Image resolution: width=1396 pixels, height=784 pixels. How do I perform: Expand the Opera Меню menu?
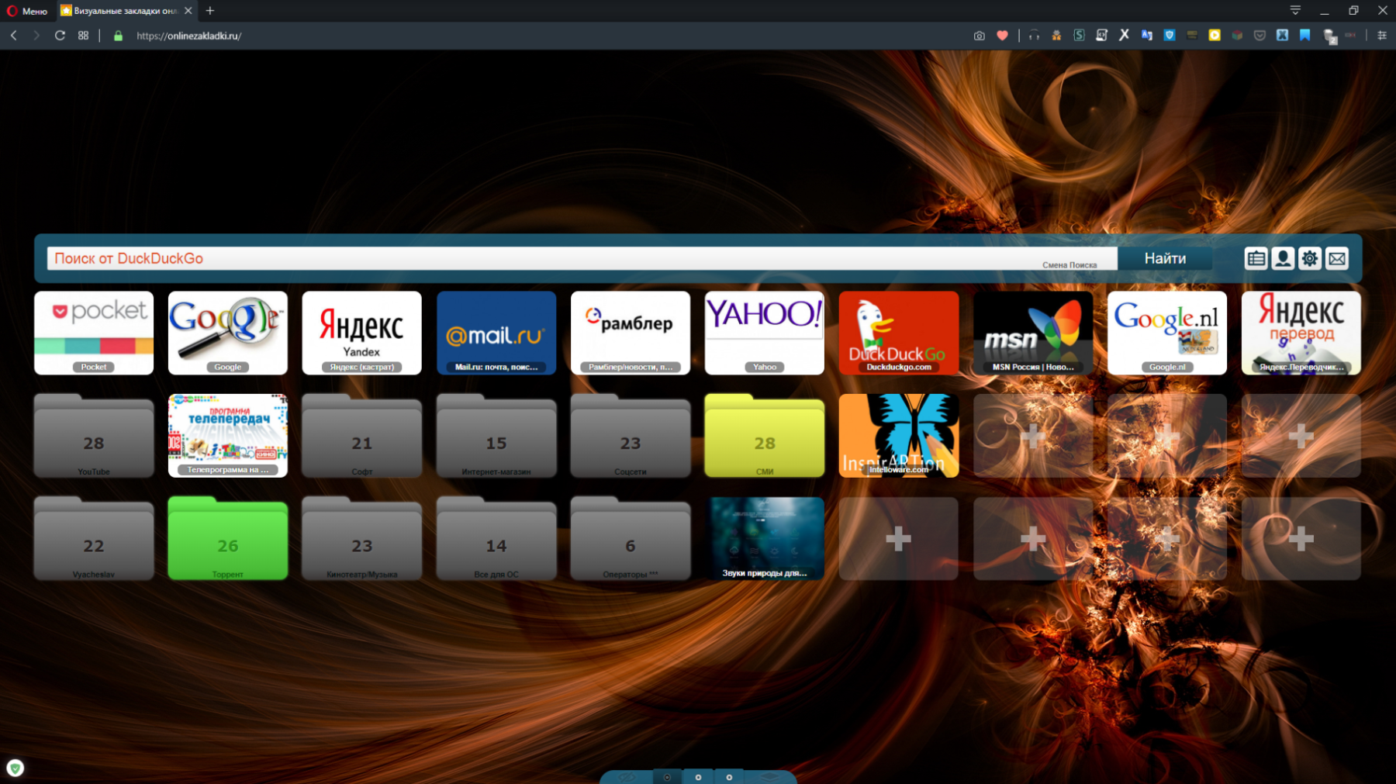[x=27, y=11]
